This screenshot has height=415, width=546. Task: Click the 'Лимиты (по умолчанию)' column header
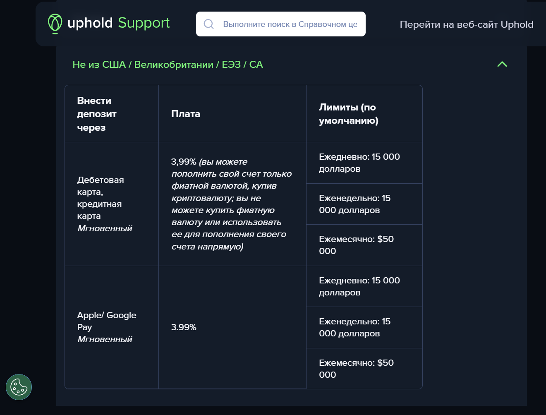[348, 114]
